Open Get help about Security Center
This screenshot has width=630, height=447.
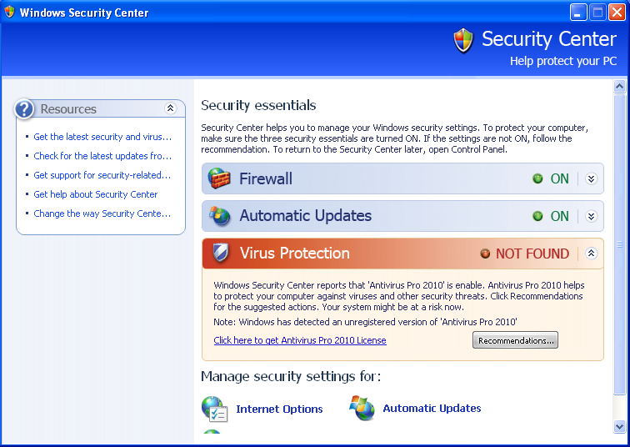[x=96, y=194]
